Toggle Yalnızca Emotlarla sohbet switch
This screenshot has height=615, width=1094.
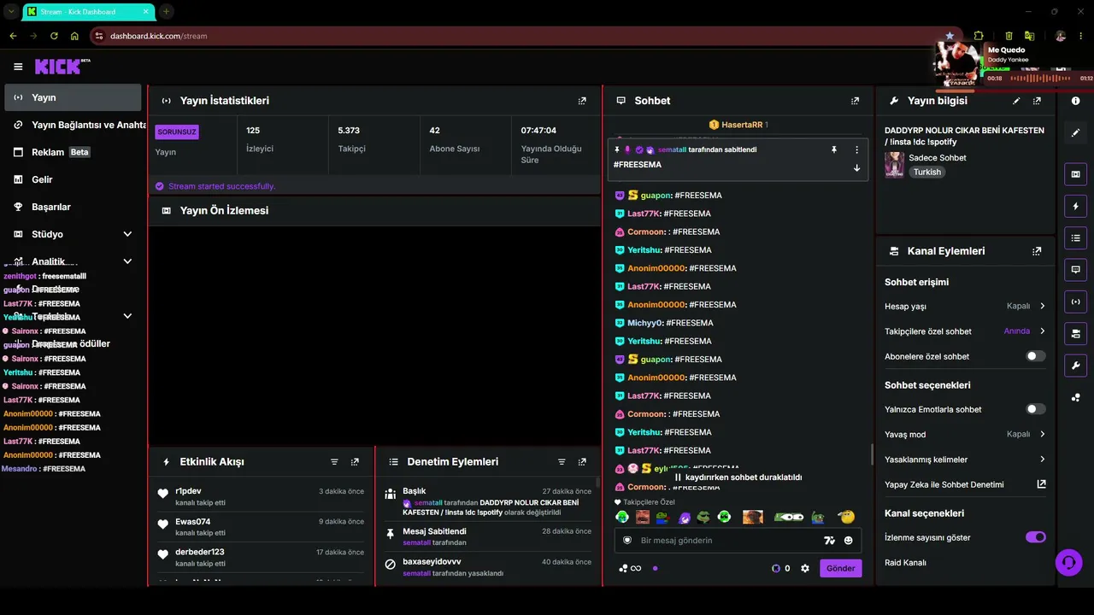pyautogui.click(x=1035, y=409)
